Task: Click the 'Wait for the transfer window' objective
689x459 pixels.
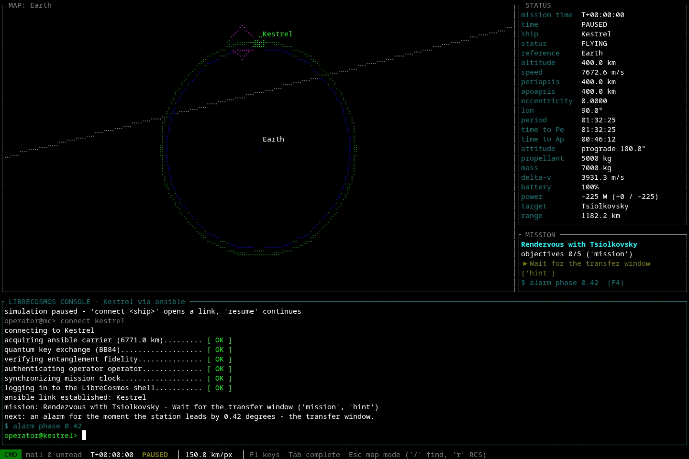Action: [x=590, y=263]
